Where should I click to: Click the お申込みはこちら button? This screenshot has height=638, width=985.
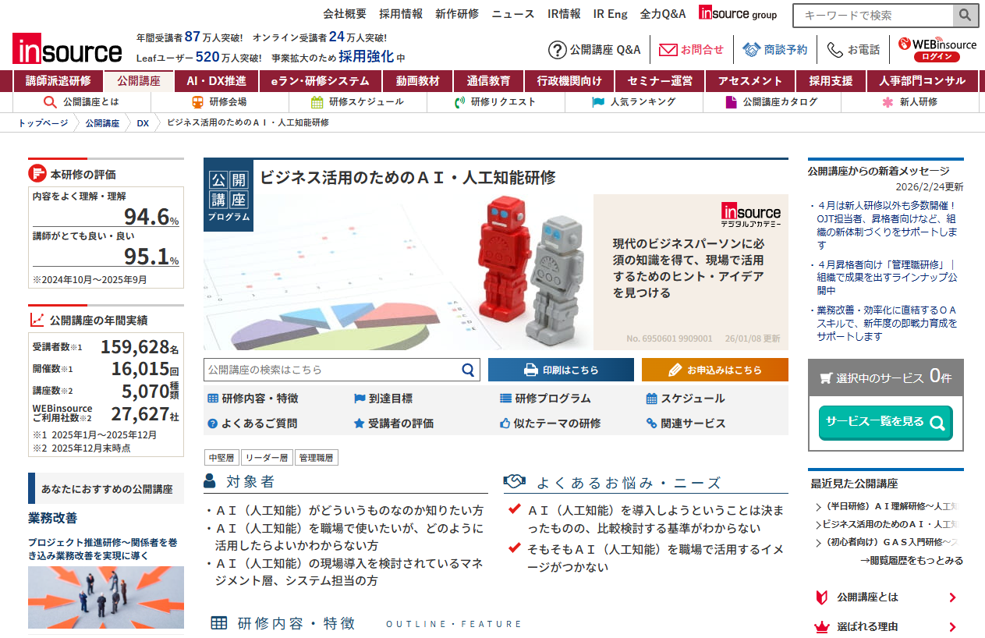tap(715, 370)
